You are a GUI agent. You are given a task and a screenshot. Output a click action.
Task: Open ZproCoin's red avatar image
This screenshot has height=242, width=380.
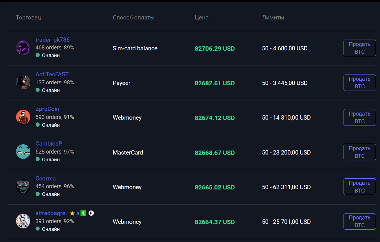23,117
